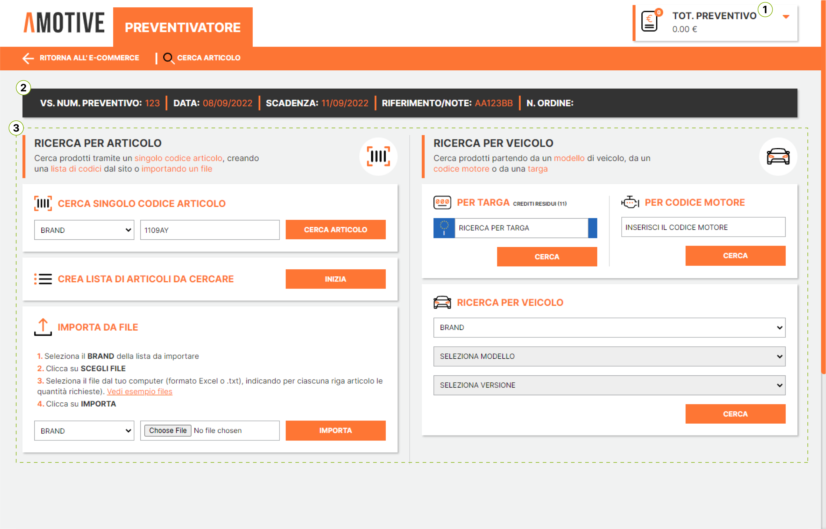Click the Choose File button
This screenshot has height=529, width=826.
(x=168, y=430)
